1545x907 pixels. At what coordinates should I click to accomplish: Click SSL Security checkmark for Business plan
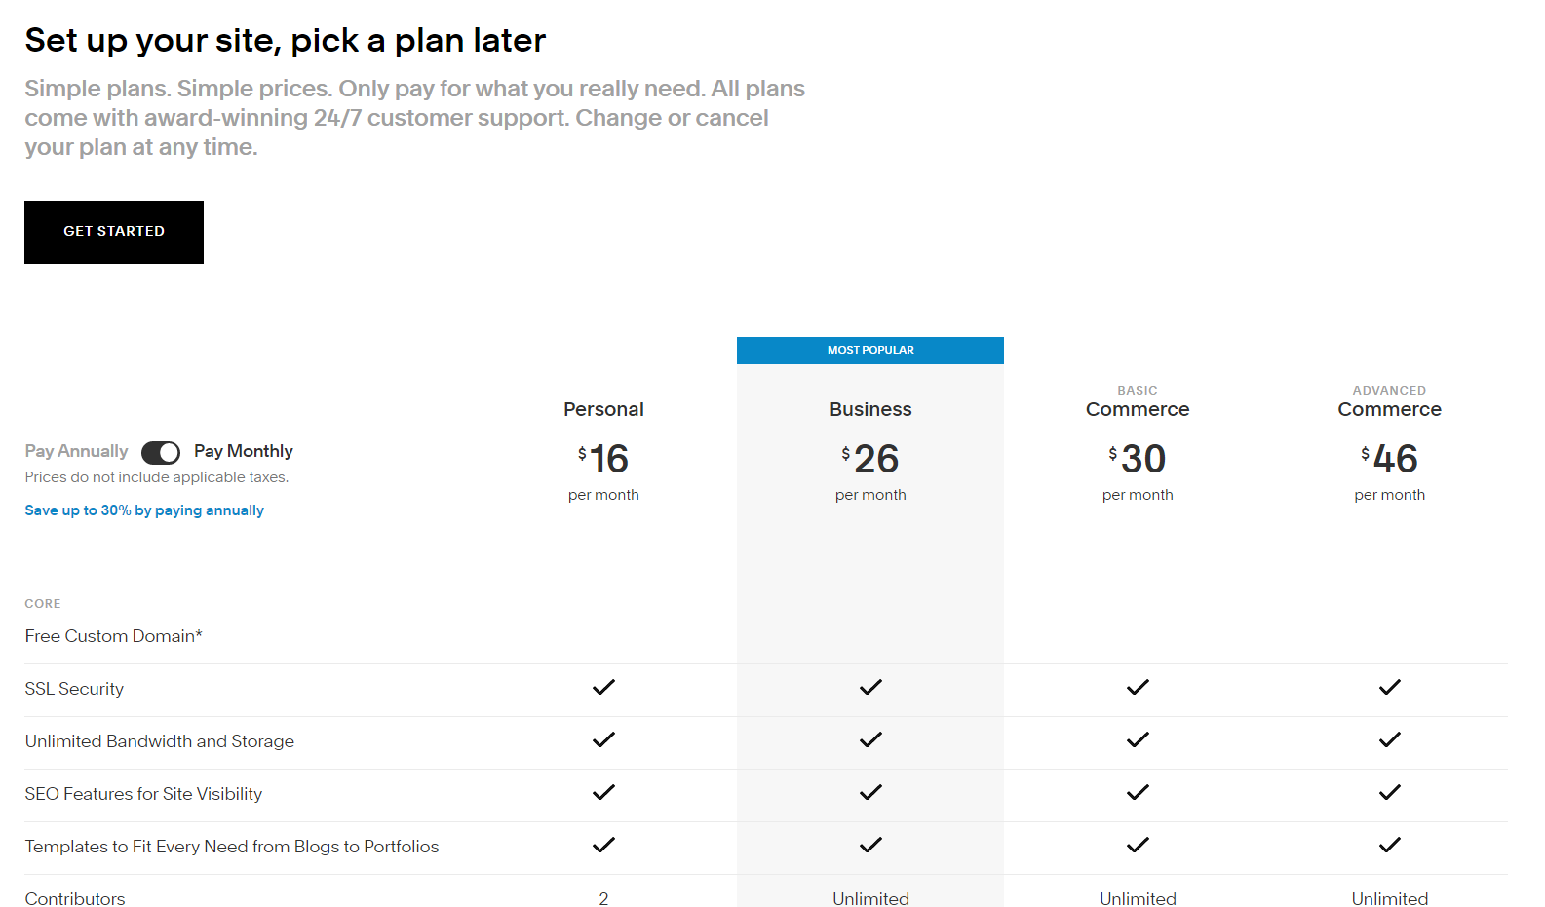click(870, 688)
